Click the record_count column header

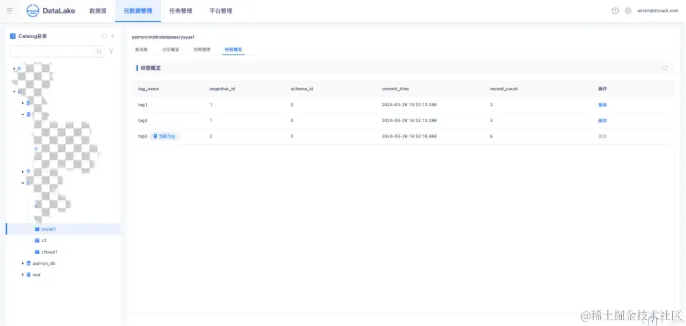coord(504,89)
